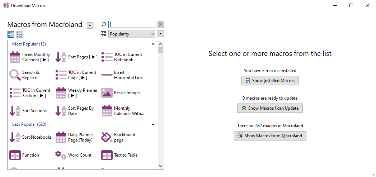Select the Weekly Planner macro icon
This screenshot has width=376, height=177.
click(x=61, y=93)
